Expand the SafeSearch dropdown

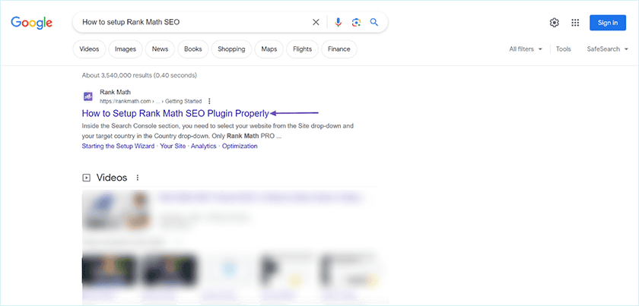pyautogui.click(x=608, y=49)
